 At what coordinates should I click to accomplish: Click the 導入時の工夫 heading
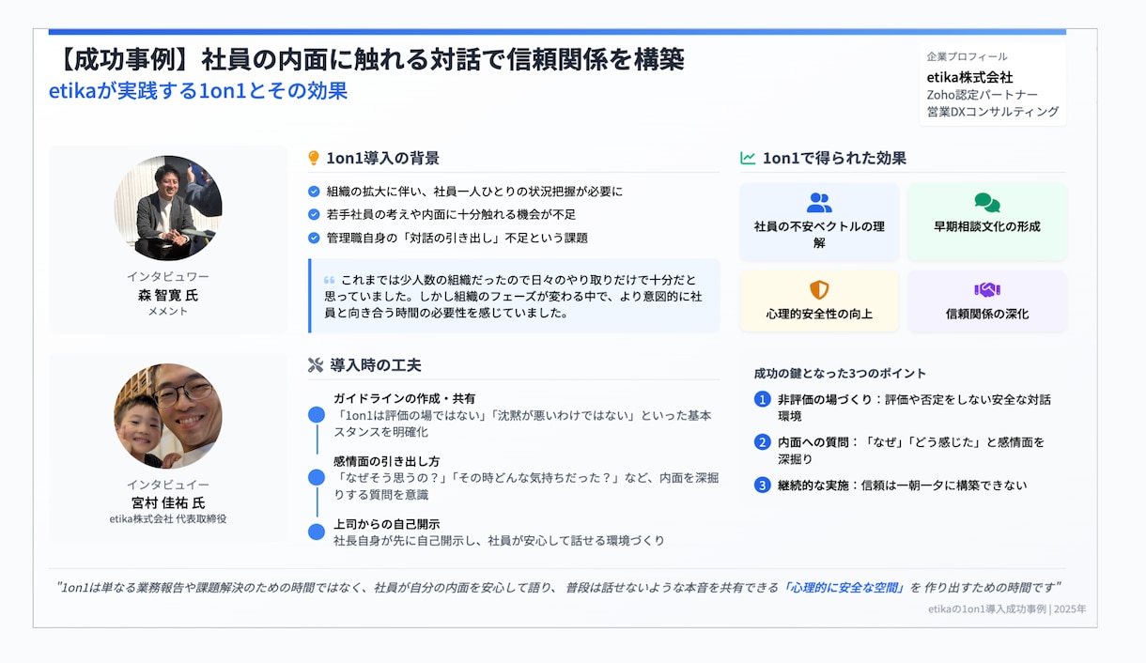pyautogui.click(x=376, y=365)
